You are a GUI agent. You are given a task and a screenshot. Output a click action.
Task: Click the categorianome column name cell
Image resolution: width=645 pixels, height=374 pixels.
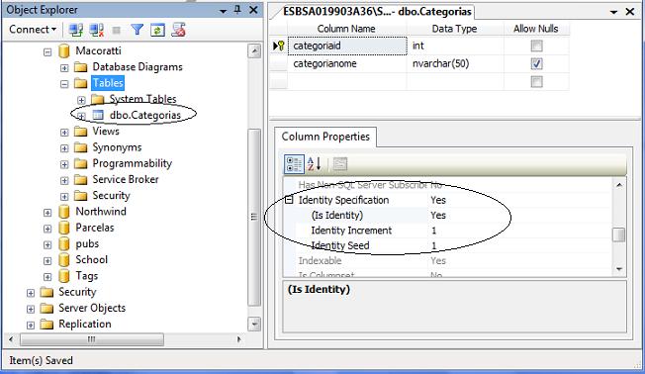[x=347, y=63]
